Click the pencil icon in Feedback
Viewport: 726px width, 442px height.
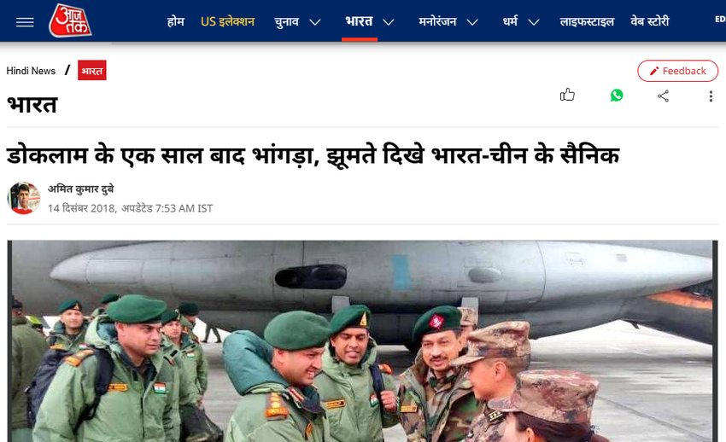click(x=653, y=71)
